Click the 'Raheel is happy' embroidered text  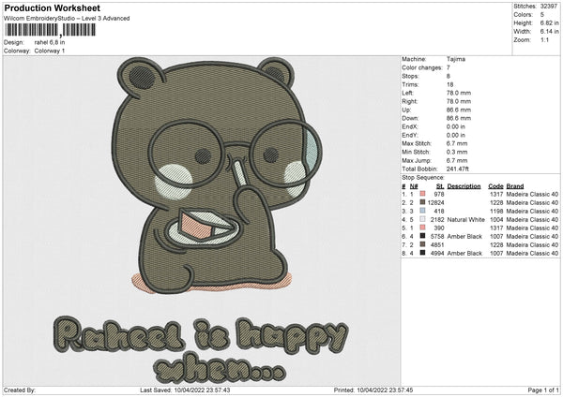point(201,335)
